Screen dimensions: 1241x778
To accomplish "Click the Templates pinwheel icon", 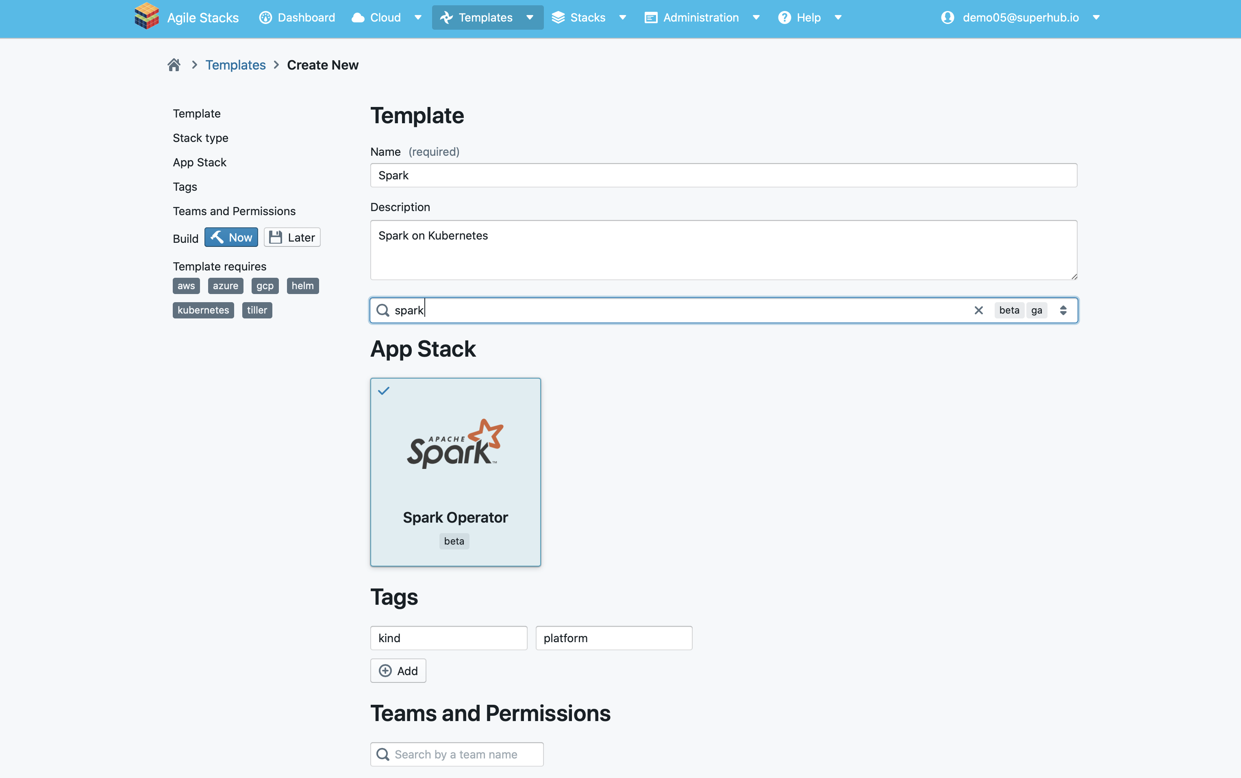I will 446,17.
